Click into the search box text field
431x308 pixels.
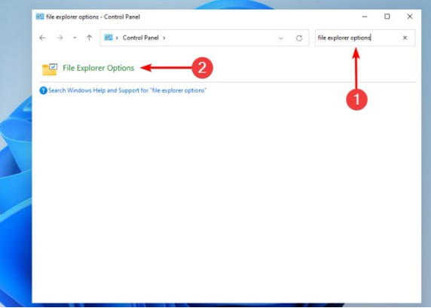tap(357, 38)
